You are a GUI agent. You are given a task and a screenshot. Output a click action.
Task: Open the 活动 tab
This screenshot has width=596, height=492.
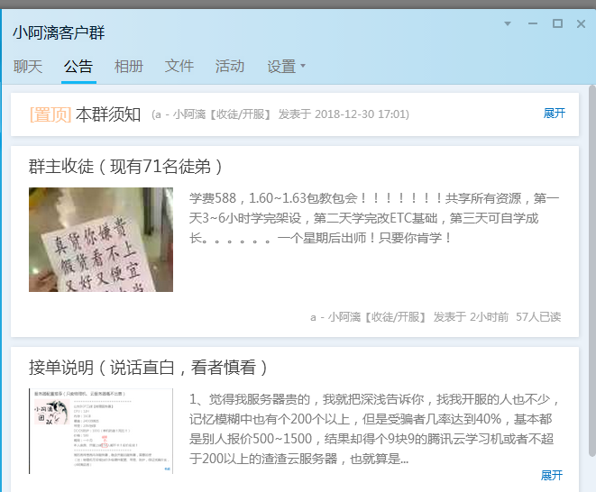coord(230,66)
